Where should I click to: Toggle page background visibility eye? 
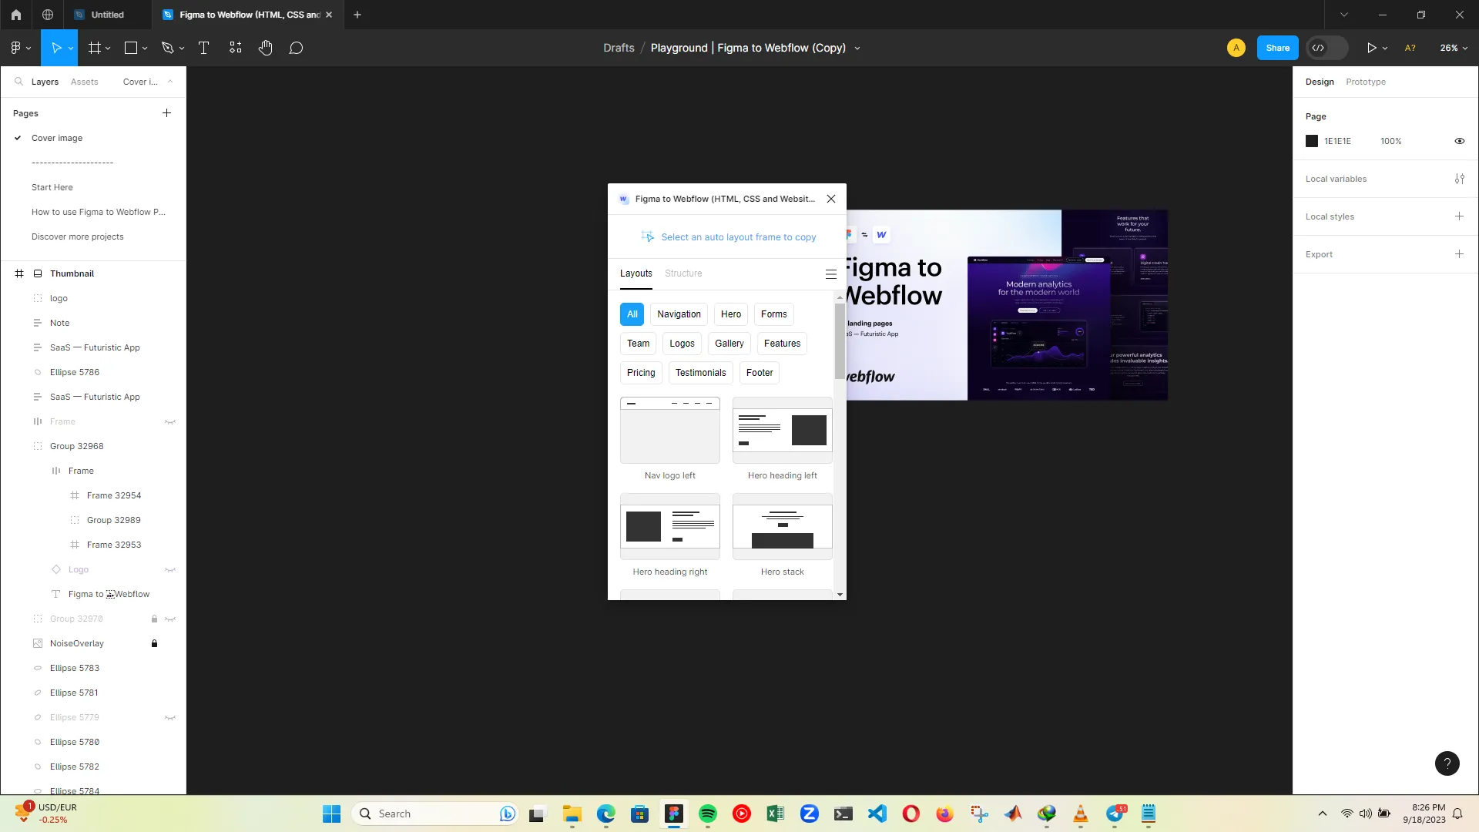click(x=1459, y=141)
